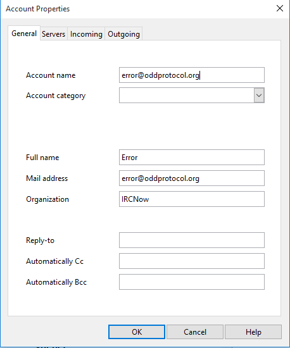This screenshot has width=290, height=348.
Task: Focus the Automatically Cc field
Action: (192, 261)
